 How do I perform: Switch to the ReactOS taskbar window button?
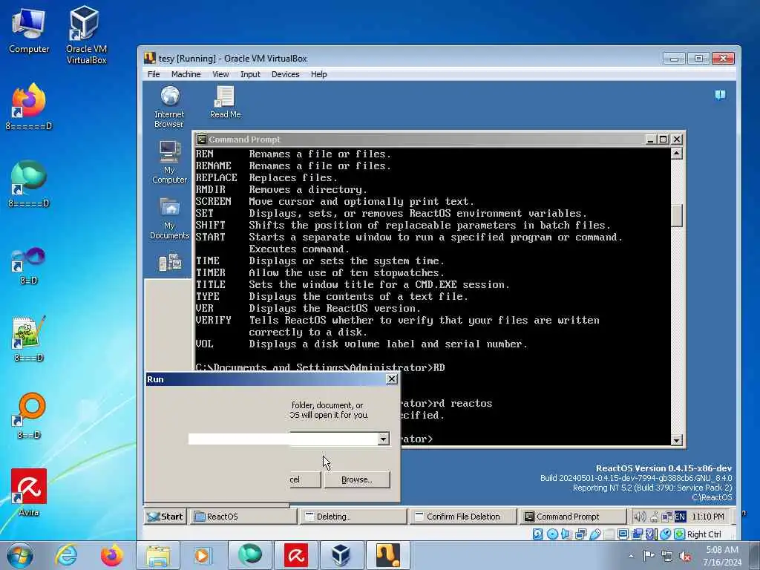pos(243,517)
